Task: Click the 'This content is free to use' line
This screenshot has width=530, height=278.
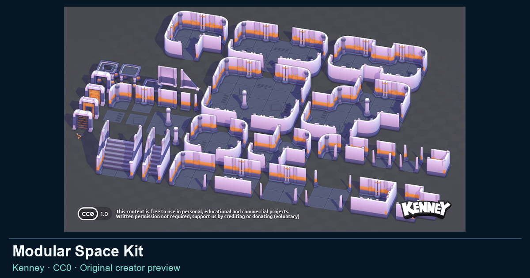Action: pos(203,211)
